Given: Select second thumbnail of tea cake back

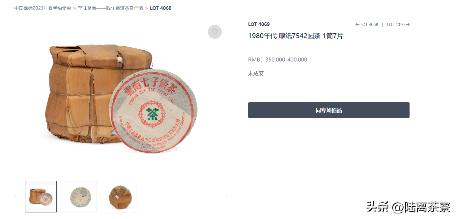Looking at the screenshot, I should tap(81, 197).
